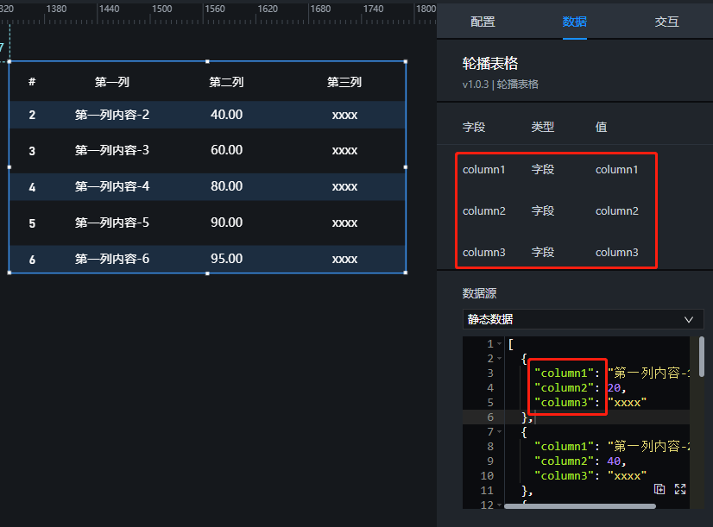Open the 交互 tab
This screenshot has height=527, width=713.
point(666,22)
